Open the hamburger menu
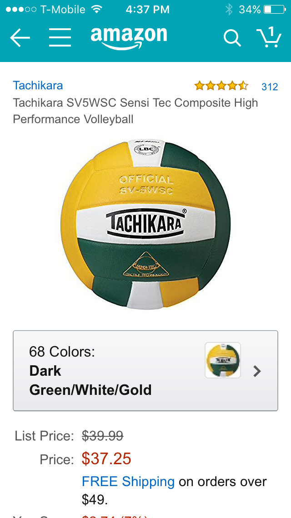This screenshot has height=518, width=291. tap(60, 38)
